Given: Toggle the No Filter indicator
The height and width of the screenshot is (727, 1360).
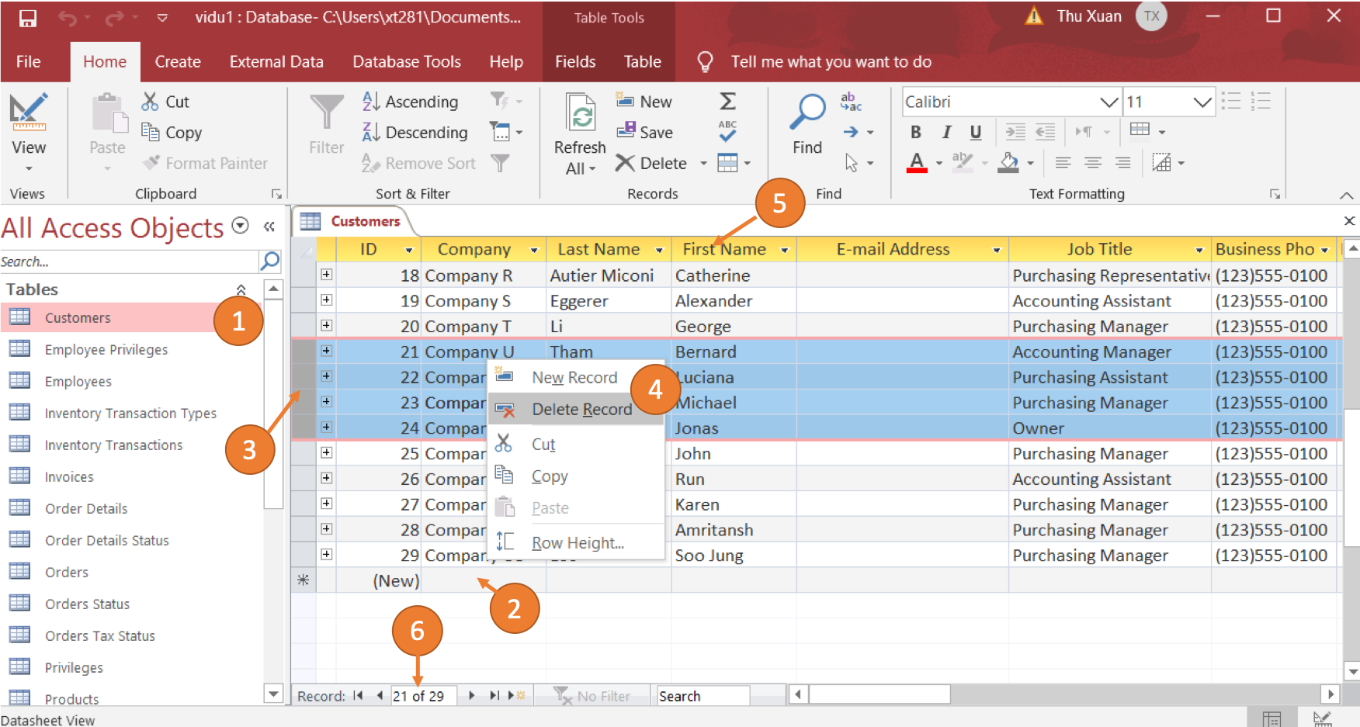Looking at the screenshot, I should click(x=594, y=696).
